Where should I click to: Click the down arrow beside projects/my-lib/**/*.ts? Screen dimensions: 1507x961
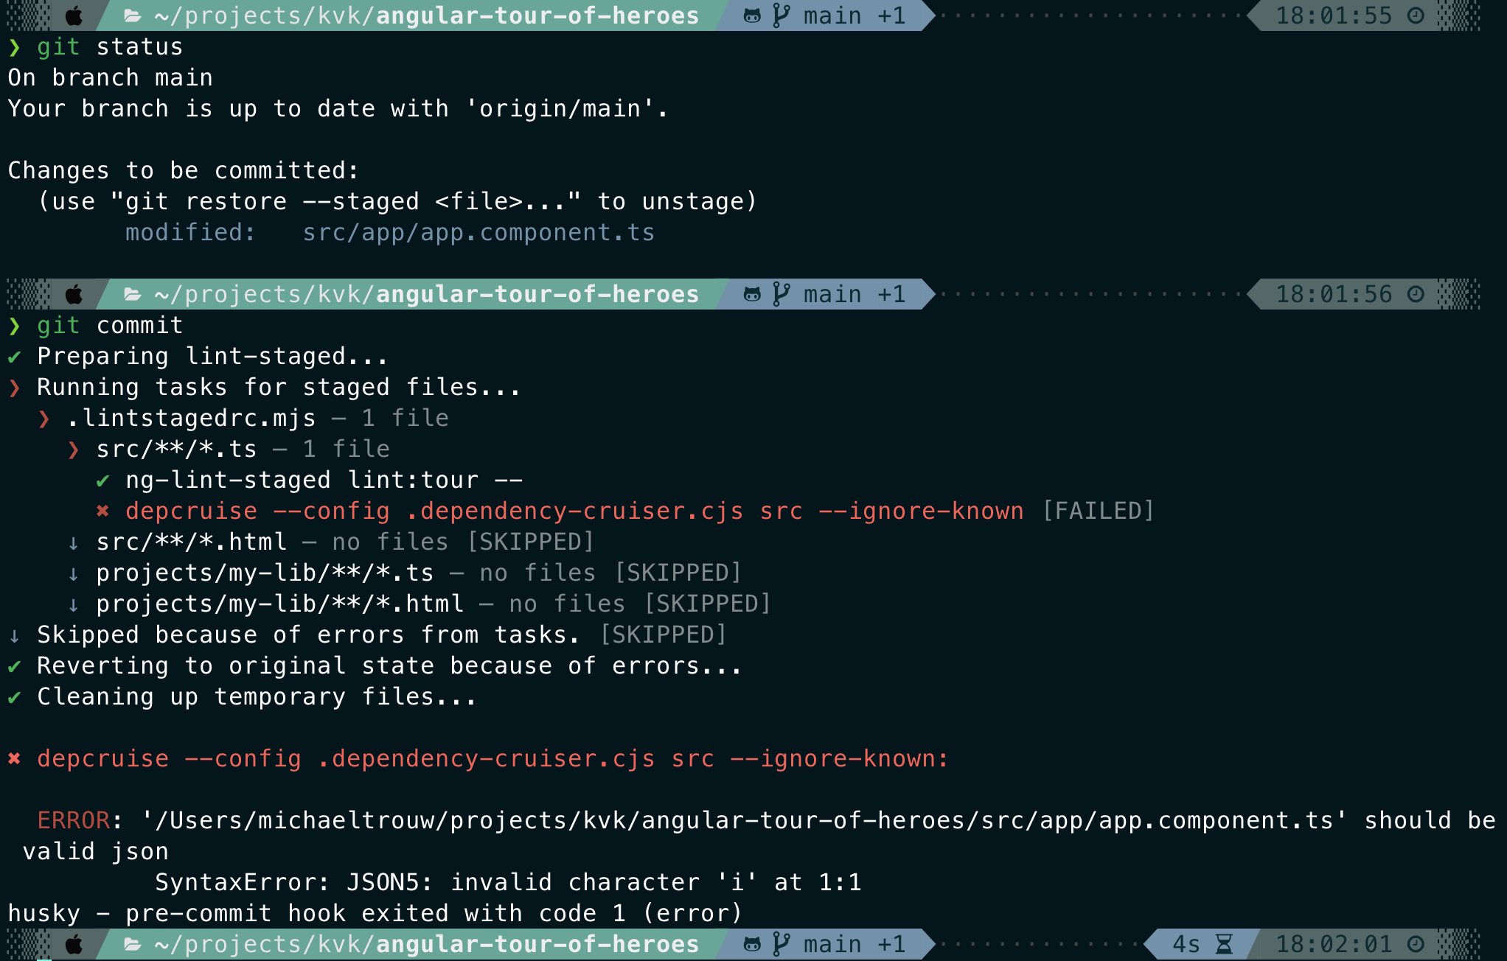(x=74, y=574)
